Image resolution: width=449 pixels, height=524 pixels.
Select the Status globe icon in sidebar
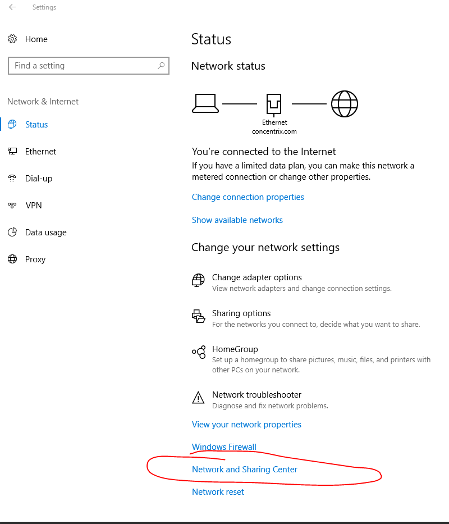click(x=12, y=124)
